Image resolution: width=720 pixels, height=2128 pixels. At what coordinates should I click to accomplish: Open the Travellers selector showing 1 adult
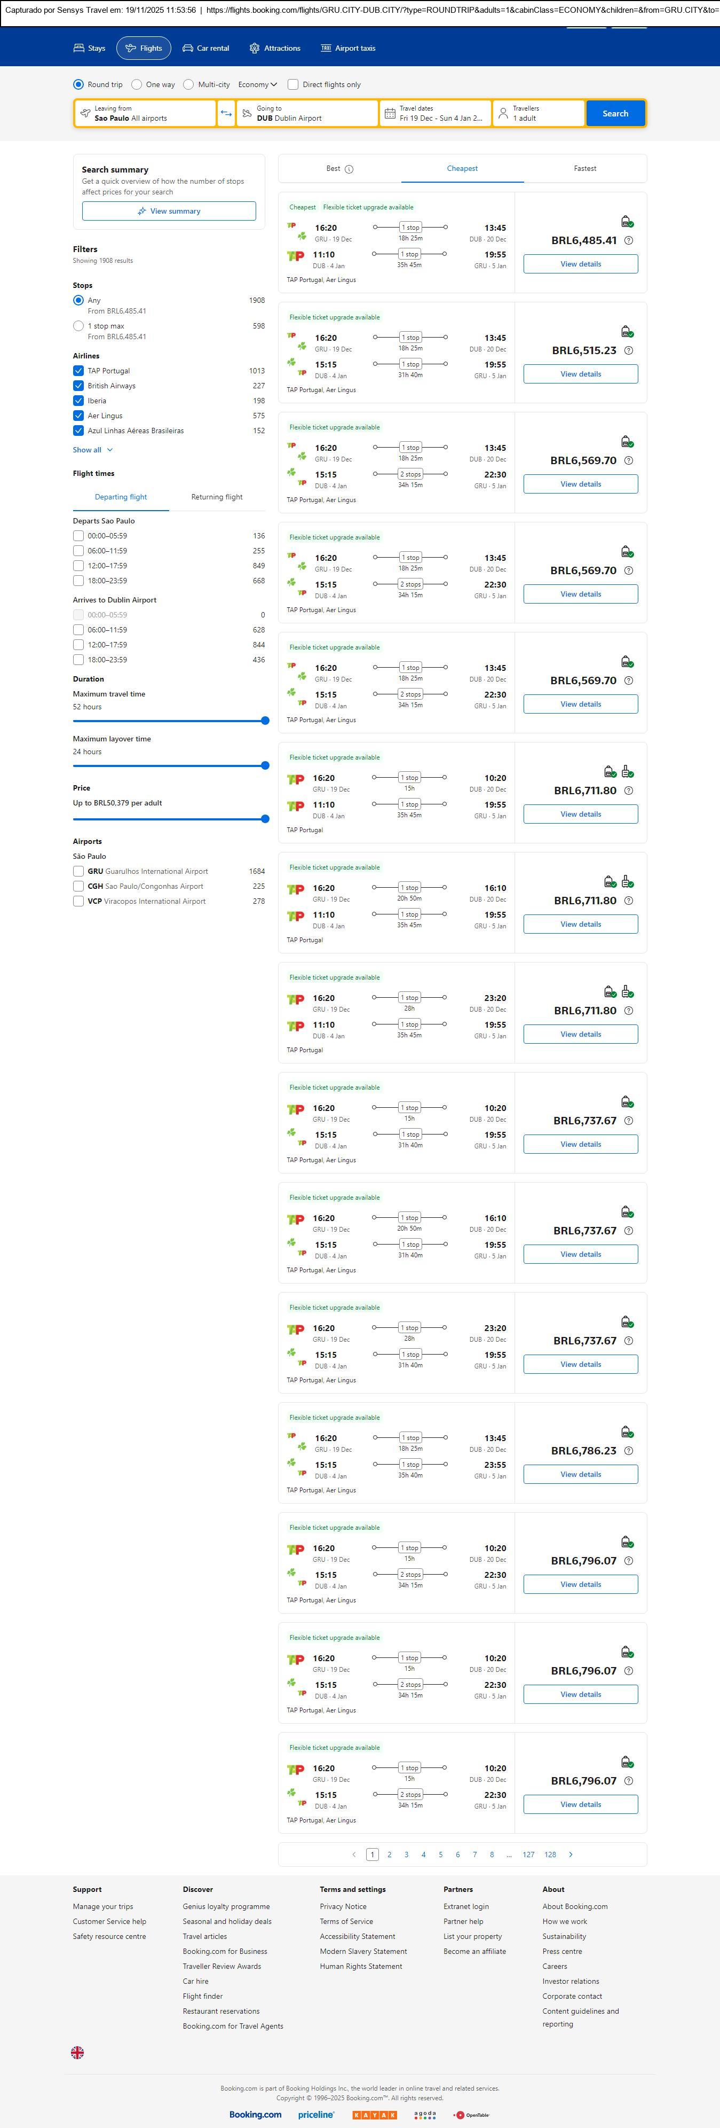point(539,113)
